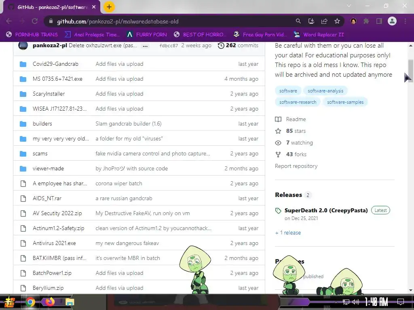
Task: Select the software topic tag
Action: coord(288,91)
